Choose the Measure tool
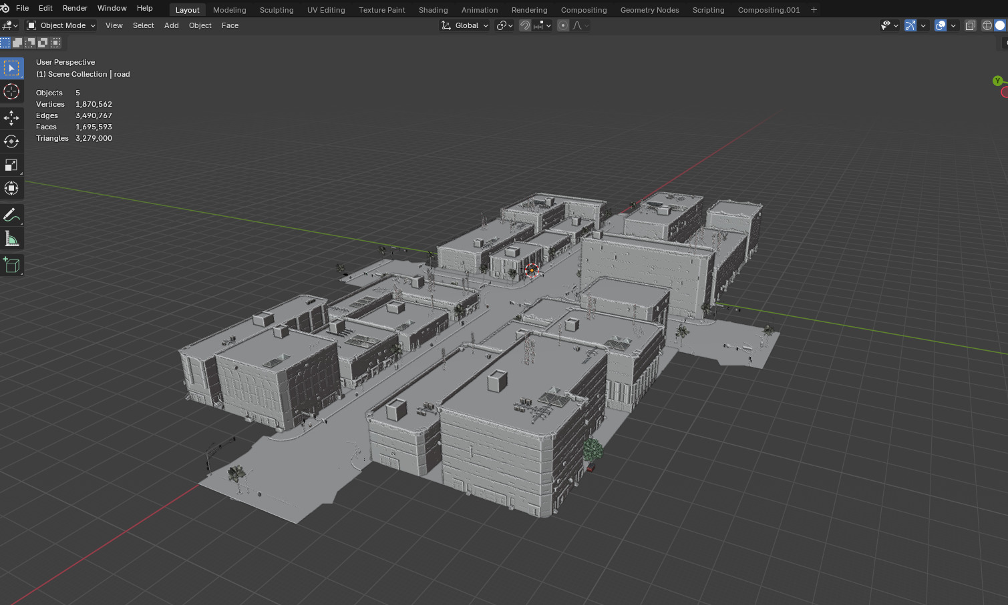The image size is (1008, 605). pyautogui.click(x=11, y=238)
